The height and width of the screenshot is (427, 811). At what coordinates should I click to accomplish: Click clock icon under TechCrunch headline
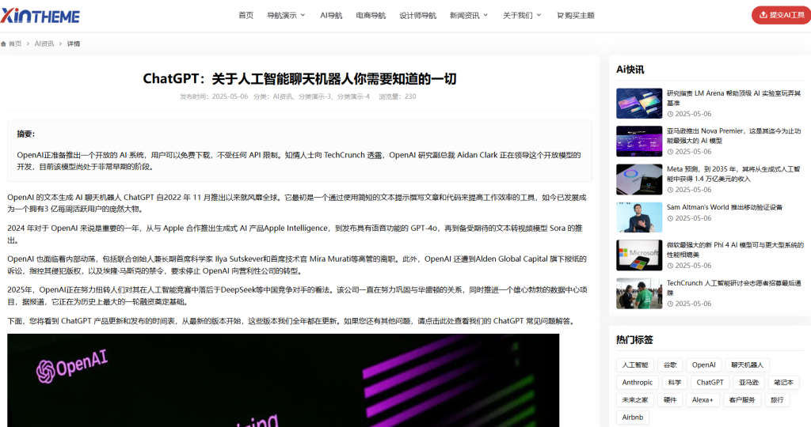pyautogui.click(x=670, y=304)
